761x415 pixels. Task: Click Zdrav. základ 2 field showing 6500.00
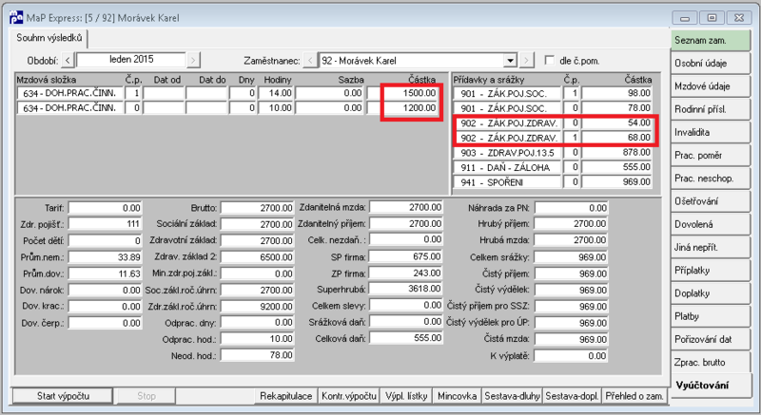point(257,257)
